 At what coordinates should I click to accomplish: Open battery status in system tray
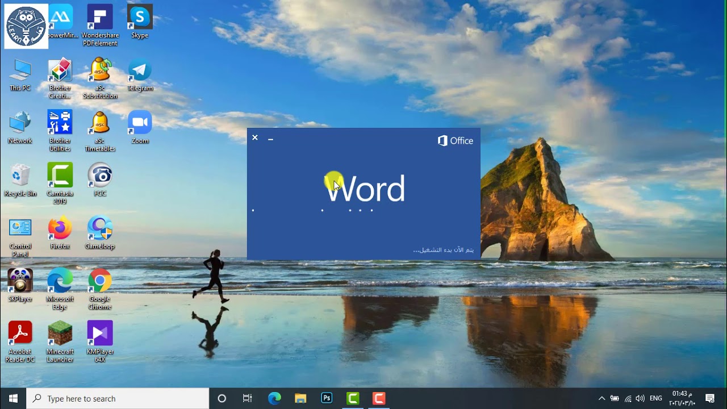point(615,398)
